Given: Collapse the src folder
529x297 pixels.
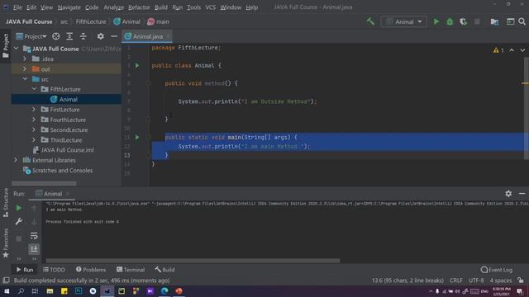Looking at the screenshot, I should click(25, 79).
